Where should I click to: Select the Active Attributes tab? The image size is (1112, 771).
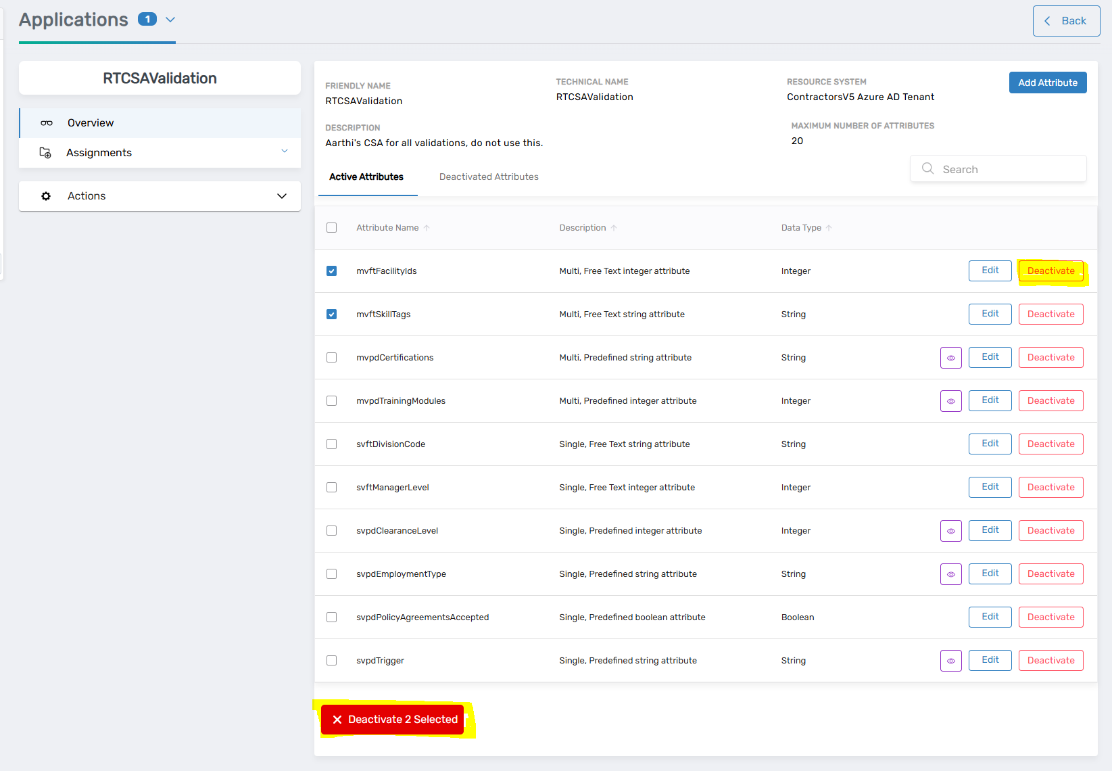click(366, 177)
